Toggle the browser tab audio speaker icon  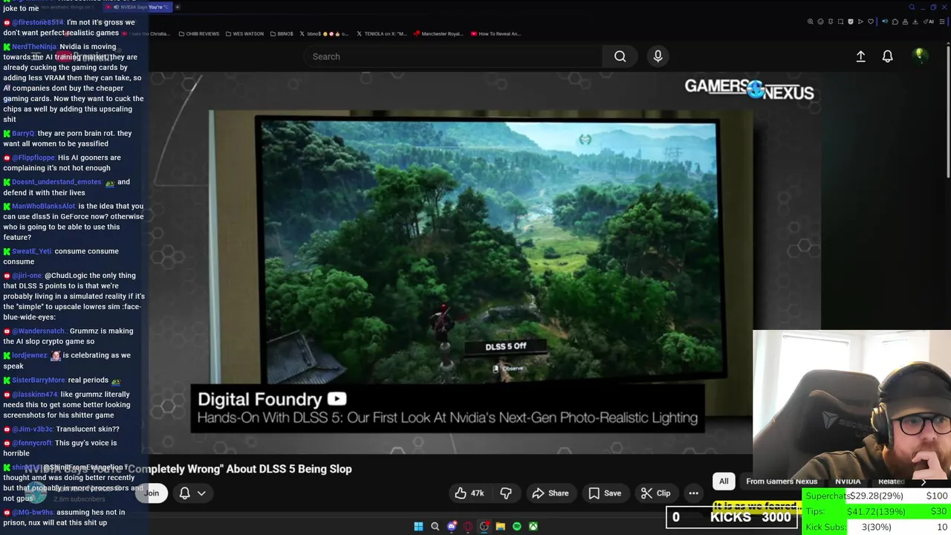point(885,22)
